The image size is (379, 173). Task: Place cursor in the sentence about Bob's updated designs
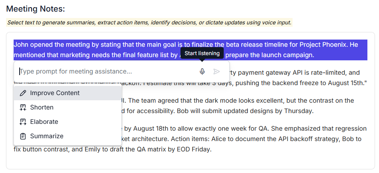pos(245,111)
